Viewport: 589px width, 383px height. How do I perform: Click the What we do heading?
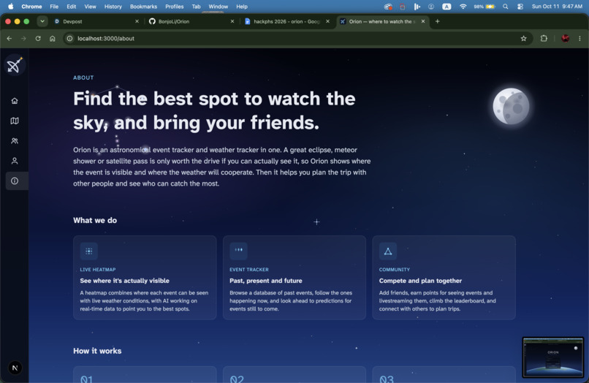95,220
